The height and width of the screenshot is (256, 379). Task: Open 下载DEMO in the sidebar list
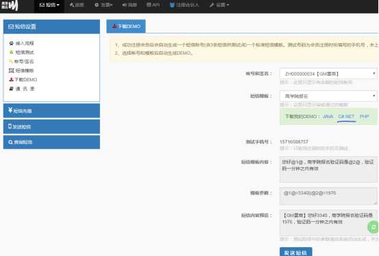23,80
